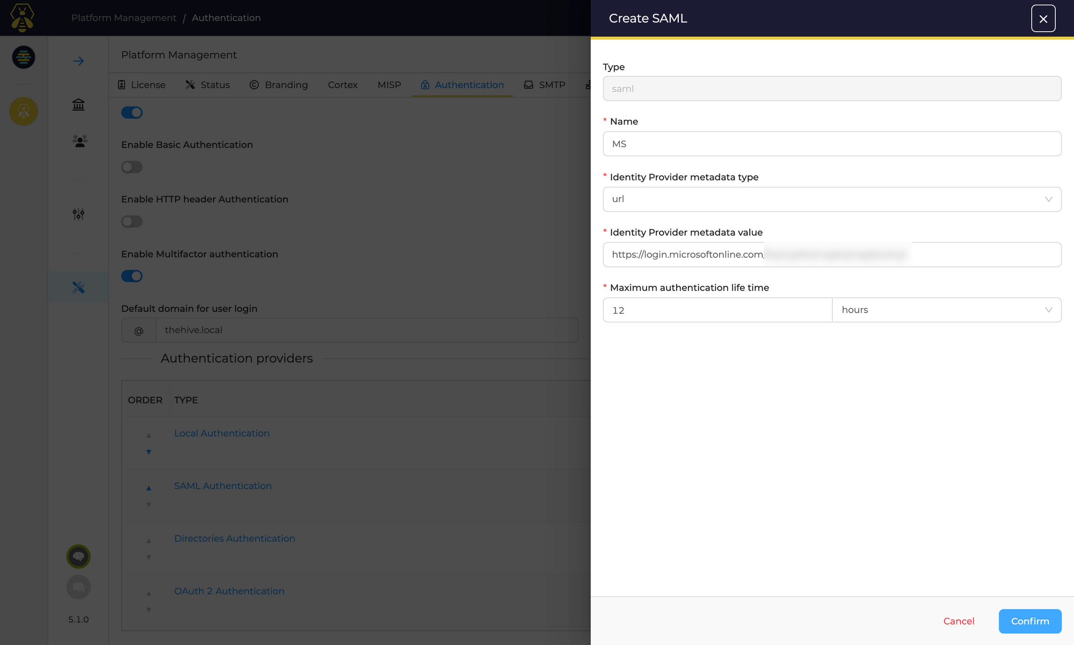Image resolution: width=1074 pixels, height=645 pixels.
Task: Open Identity Provider metadata type dropdown
Action: pos(832,199)
